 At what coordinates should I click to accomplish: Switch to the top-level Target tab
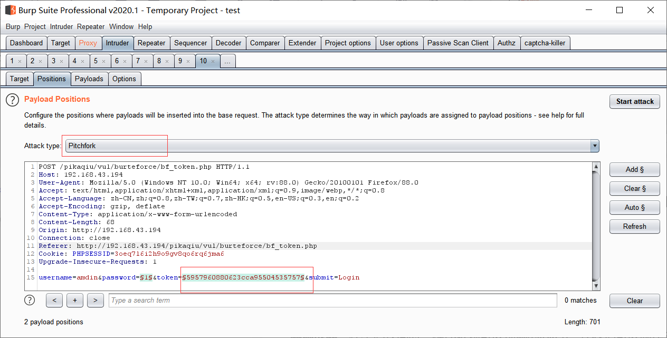pos(61,43)
